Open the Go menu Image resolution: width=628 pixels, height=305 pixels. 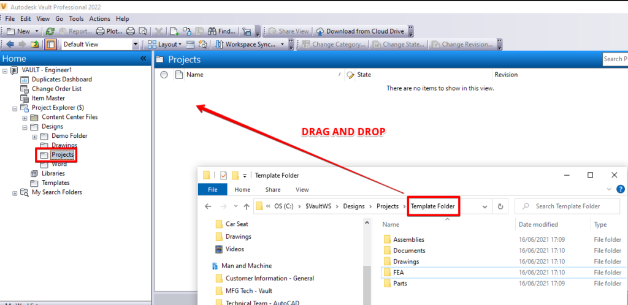pos(59,19)
